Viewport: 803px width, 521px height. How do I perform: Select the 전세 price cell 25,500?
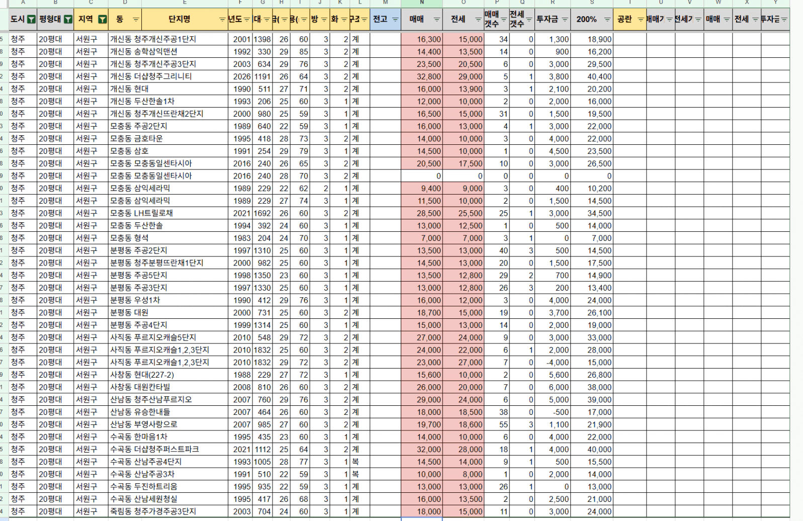coord(463,213)
